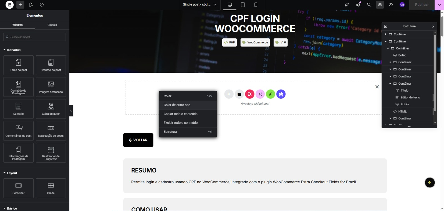
Task: Switch to the Globais tab
Action: click(x=52, y=25)
